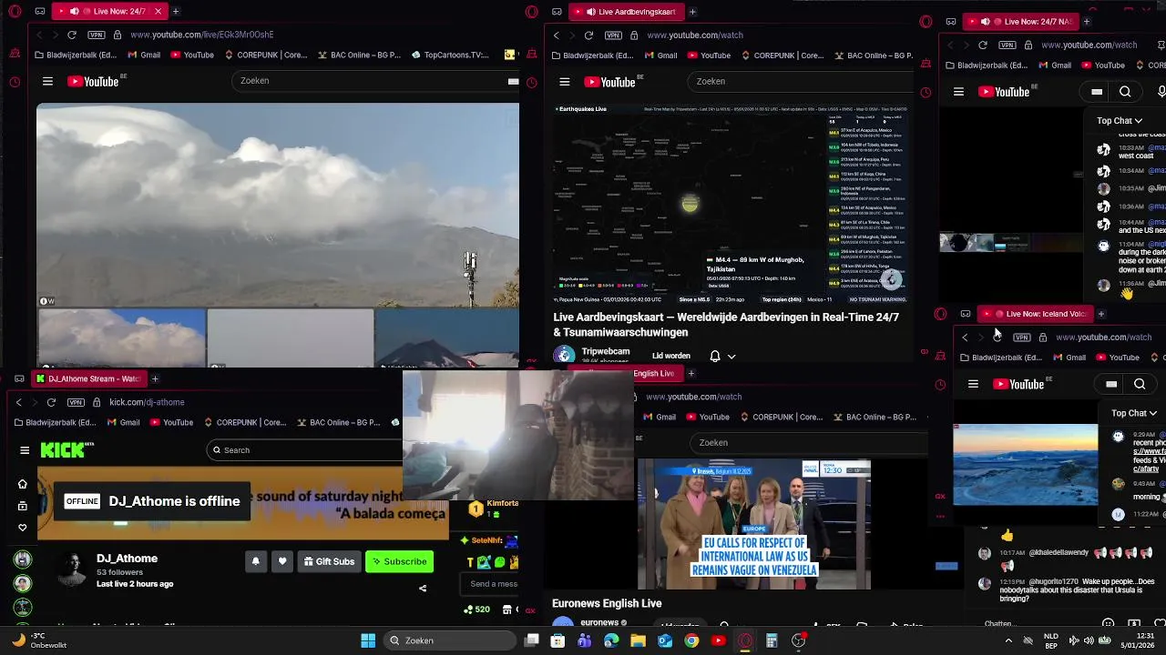Select the Live Aardbevingskaart tab
1166x655 pixels.
(x=627, y=12)
